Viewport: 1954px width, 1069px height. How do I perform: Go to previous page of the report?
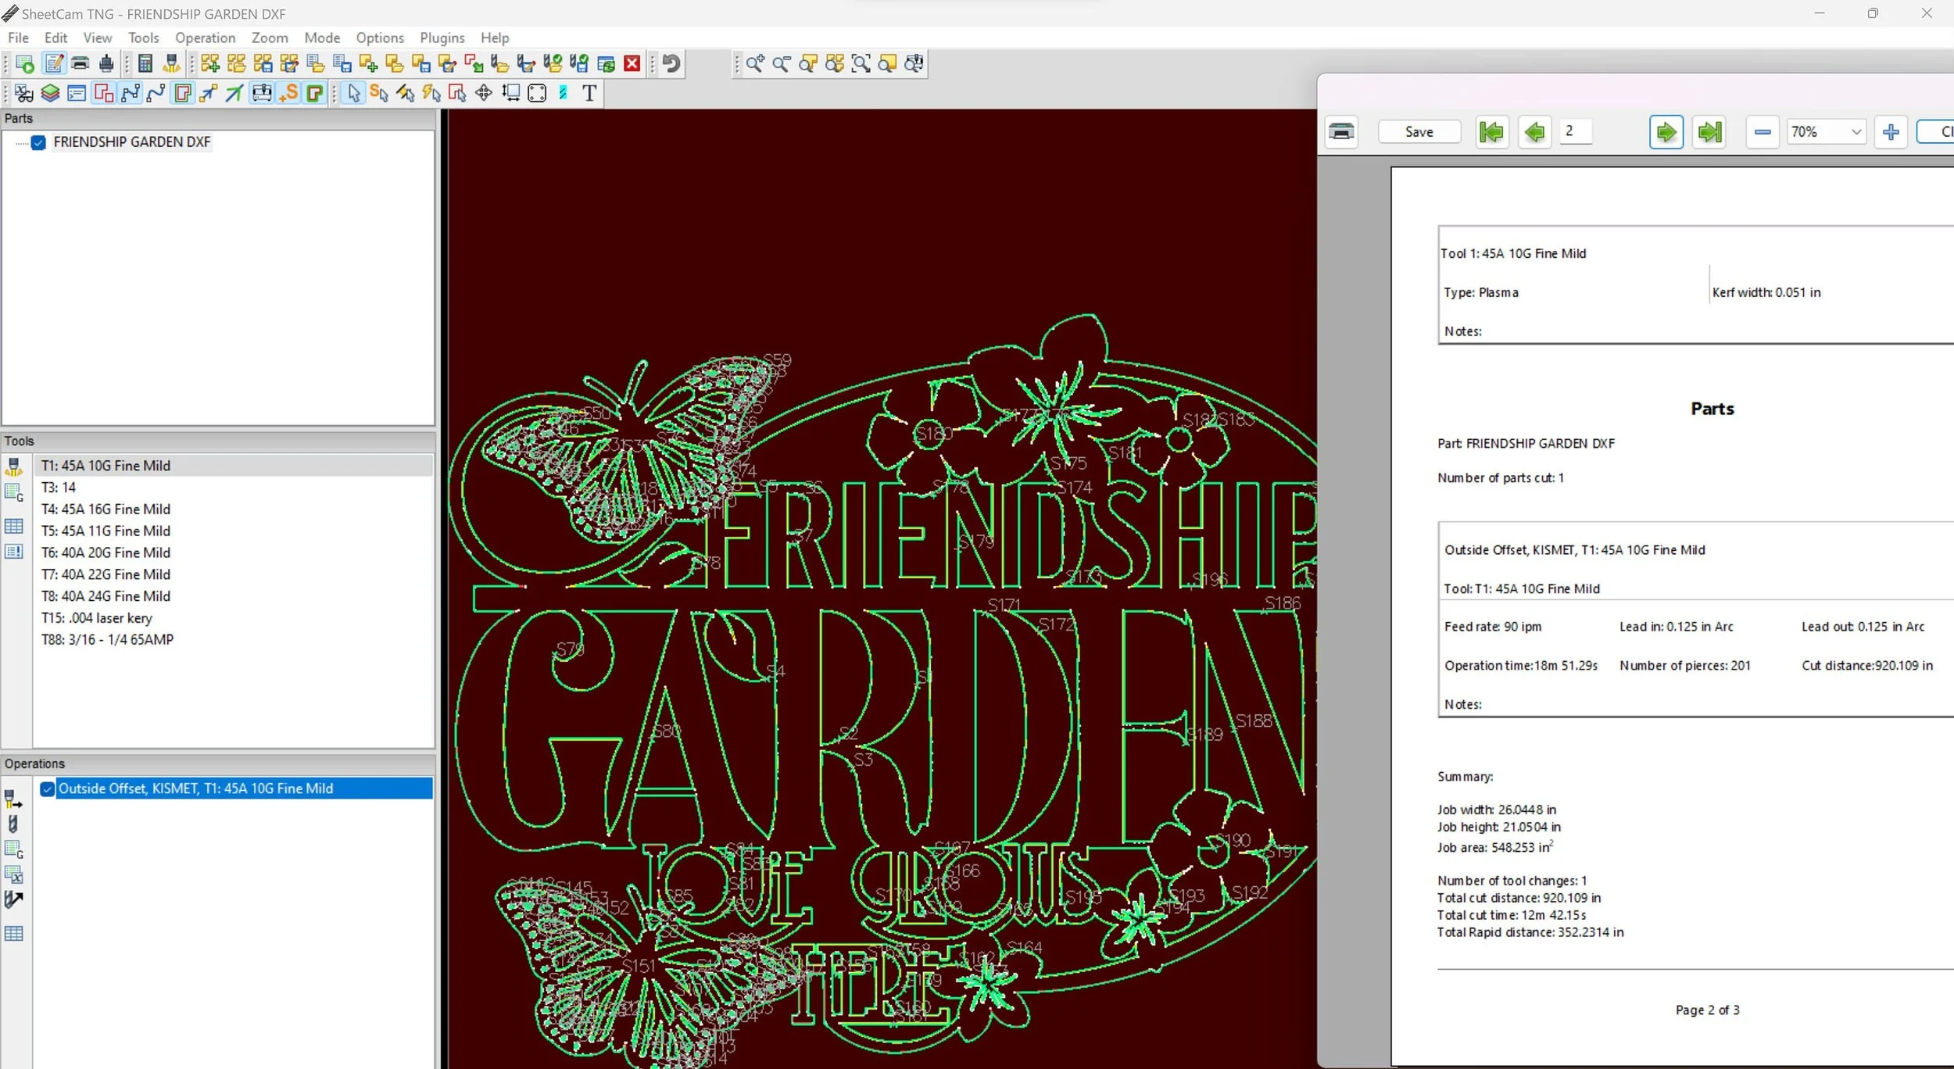[1534, 132]
